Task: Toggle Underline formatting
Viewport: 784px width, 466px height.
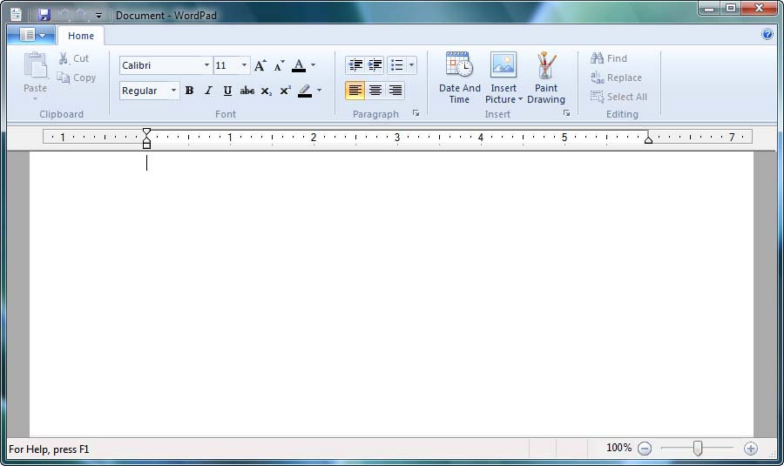Action: 227,91
